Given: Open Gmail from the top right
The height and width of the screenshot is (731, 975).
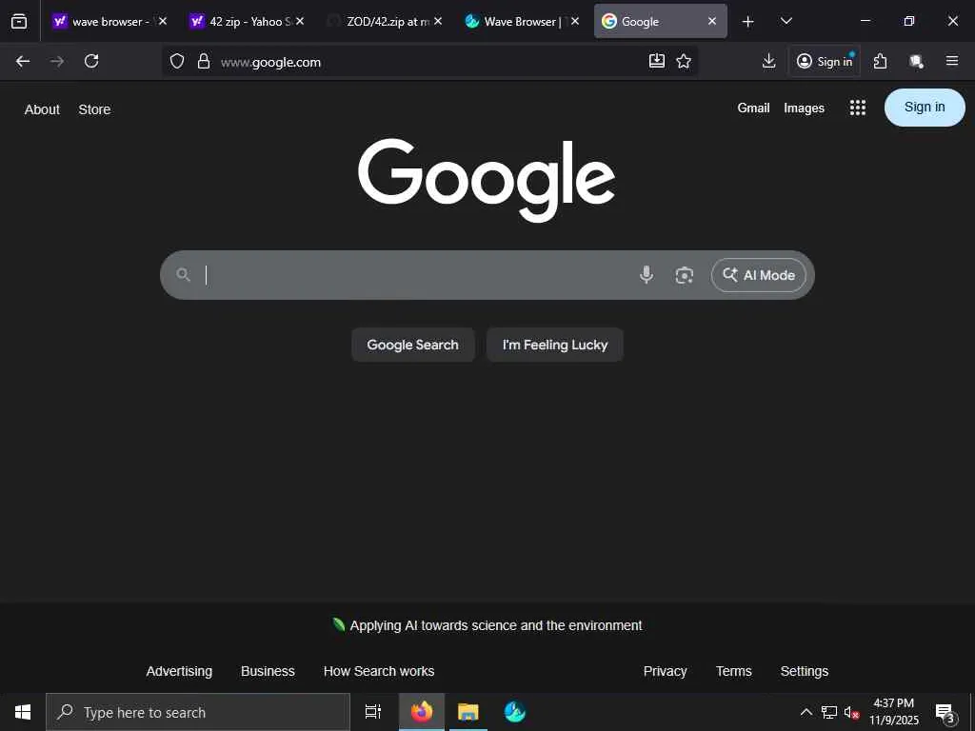Looking at the screenshot, I should (x=754, y=109).
